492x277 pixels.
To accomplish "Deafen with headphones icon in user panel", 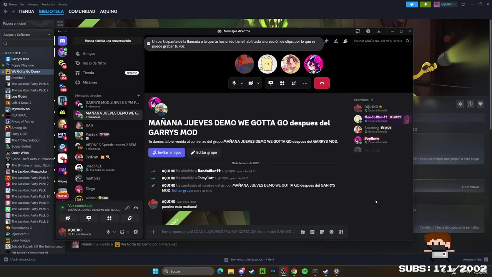I will (122, 232).
